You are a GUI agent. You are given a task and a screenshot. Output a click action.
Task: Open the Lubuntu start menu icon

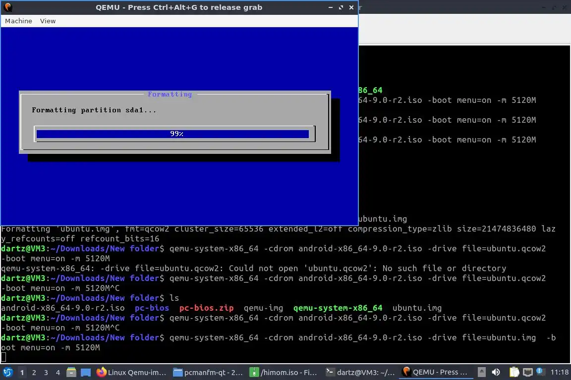click(x=7, y=373)
